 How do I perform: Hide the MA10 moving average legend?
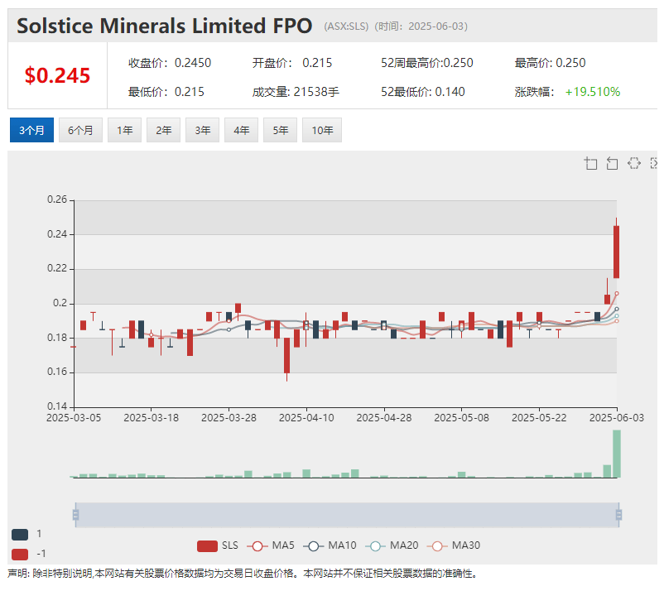330,545
